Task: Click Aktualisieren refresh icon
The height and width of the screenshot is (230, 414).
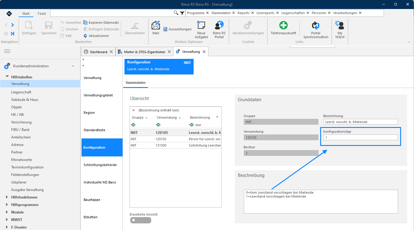Action: [x=85, y=36]
